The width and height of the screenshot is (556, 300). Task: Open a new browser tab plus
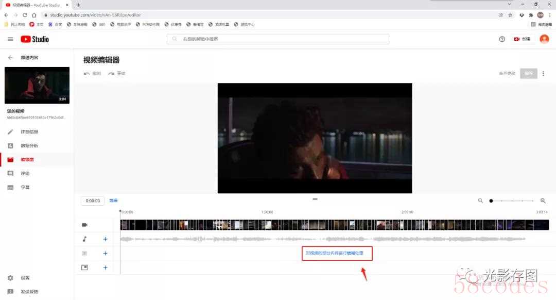(78, 5)
